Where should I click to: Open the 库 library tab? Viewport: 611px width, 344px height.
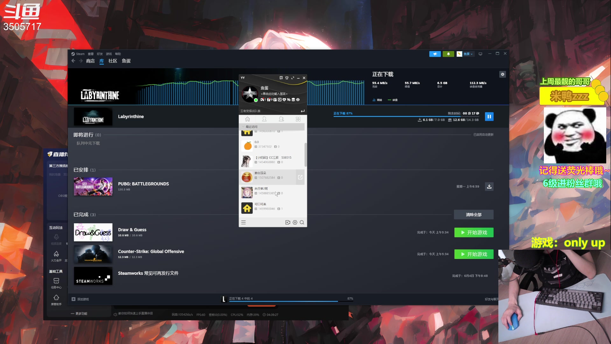(x=102, y=61)
